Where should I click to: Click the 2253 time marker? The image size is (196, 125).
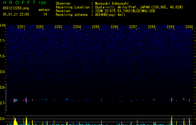(x=58, y=27)
